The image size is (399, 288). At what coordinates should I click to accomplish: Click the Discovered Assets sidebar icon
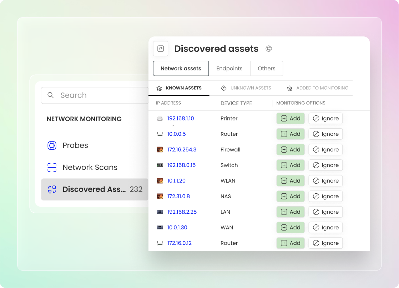(52, 189)
